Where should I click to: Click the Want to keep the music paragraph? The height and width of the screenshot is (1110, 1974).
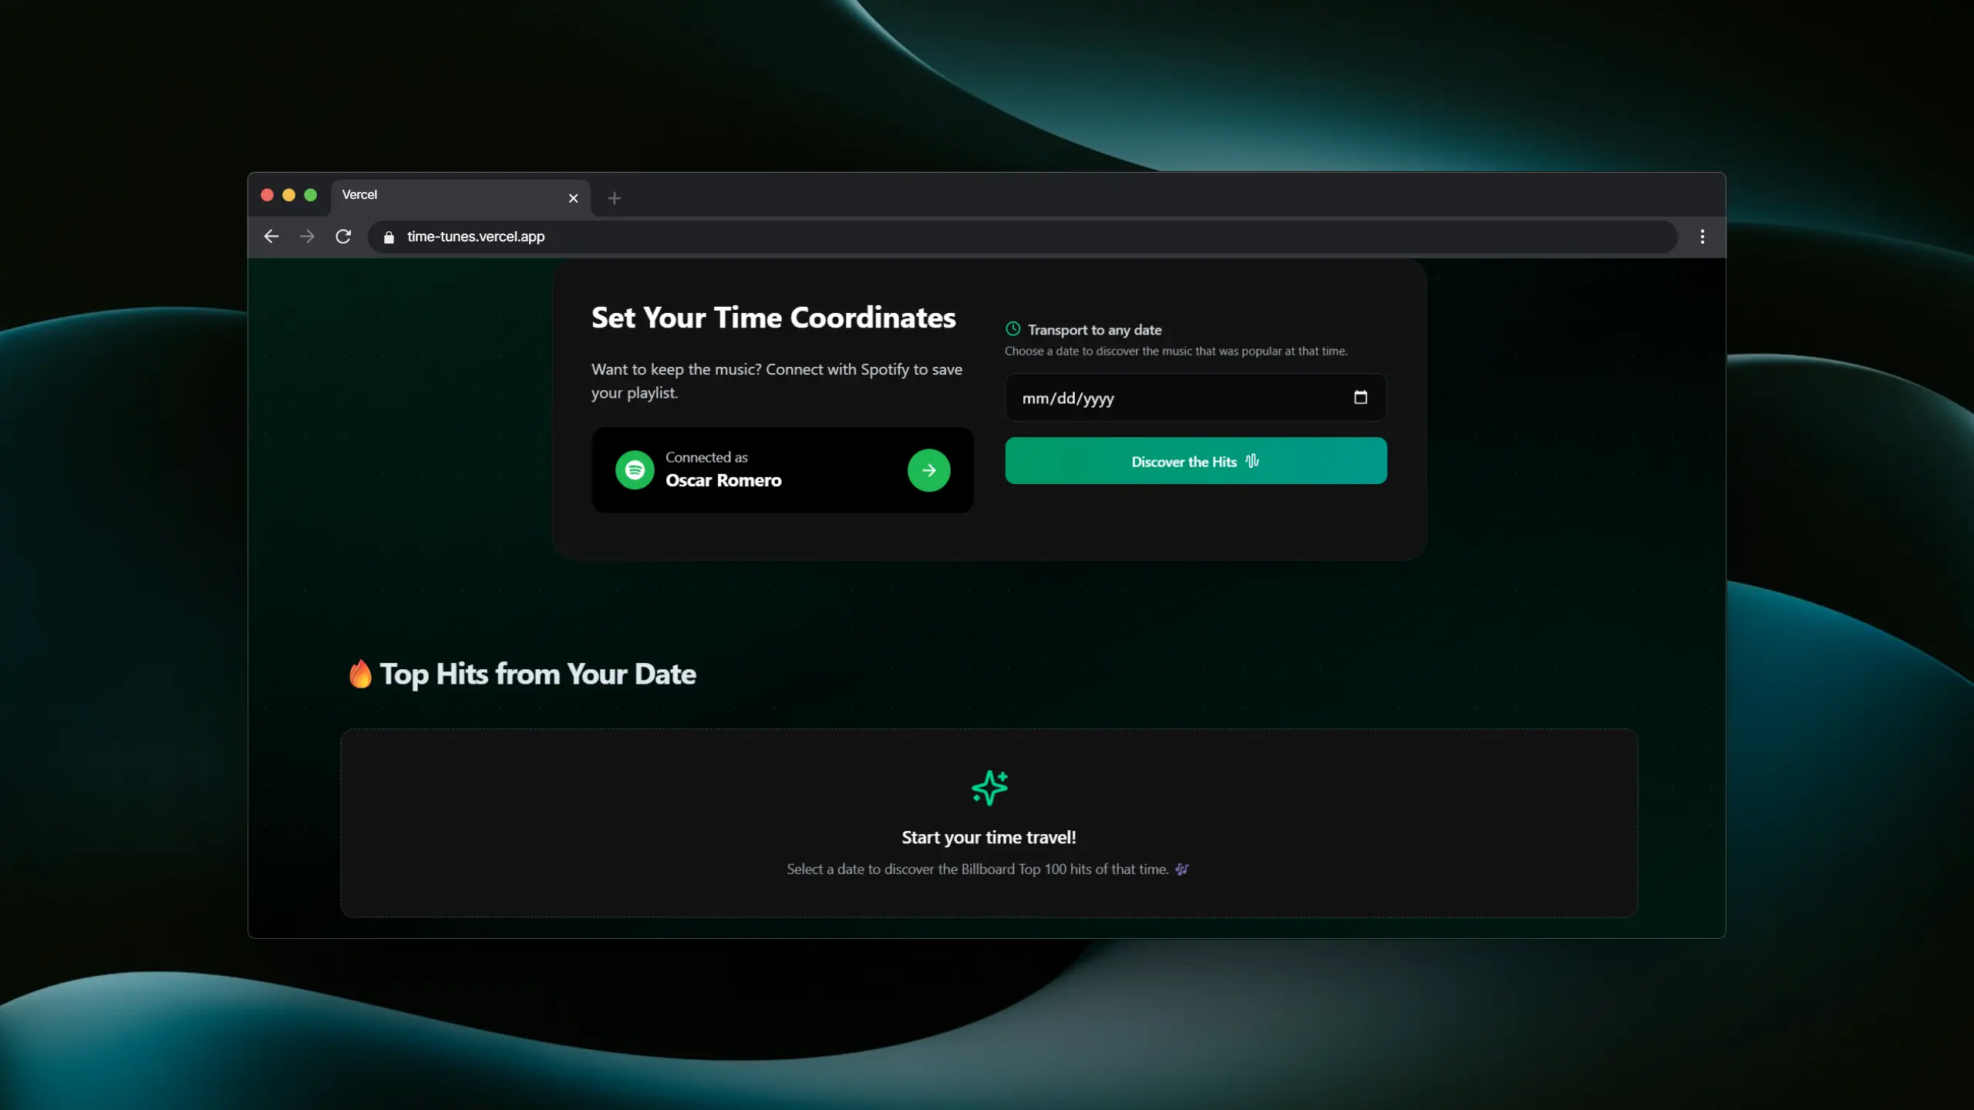coord(776,381)
